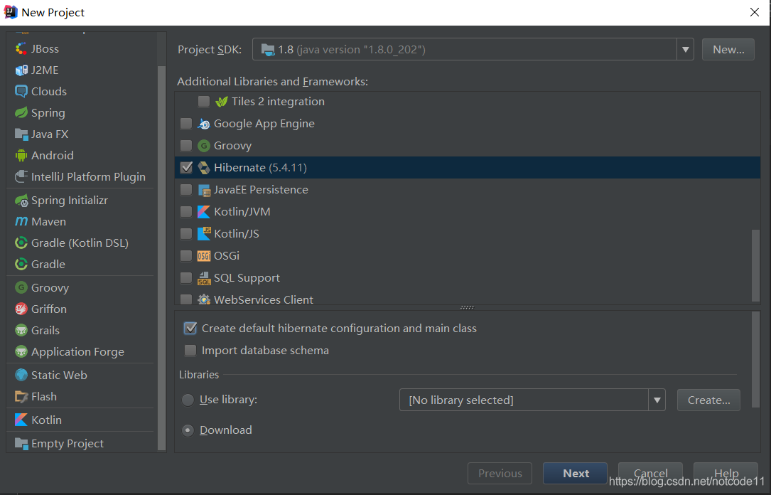This screenshot has height=495, width=771.
Task: Click the Help button
Action: tap(726, 474)
